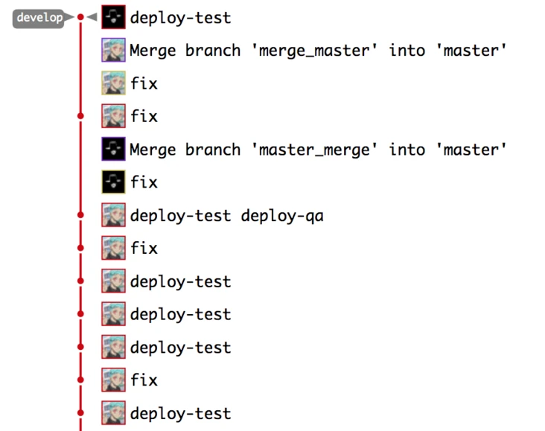
Task: Select the 'deploy-test deploy-qa' commit
Action: coord(226,216)
